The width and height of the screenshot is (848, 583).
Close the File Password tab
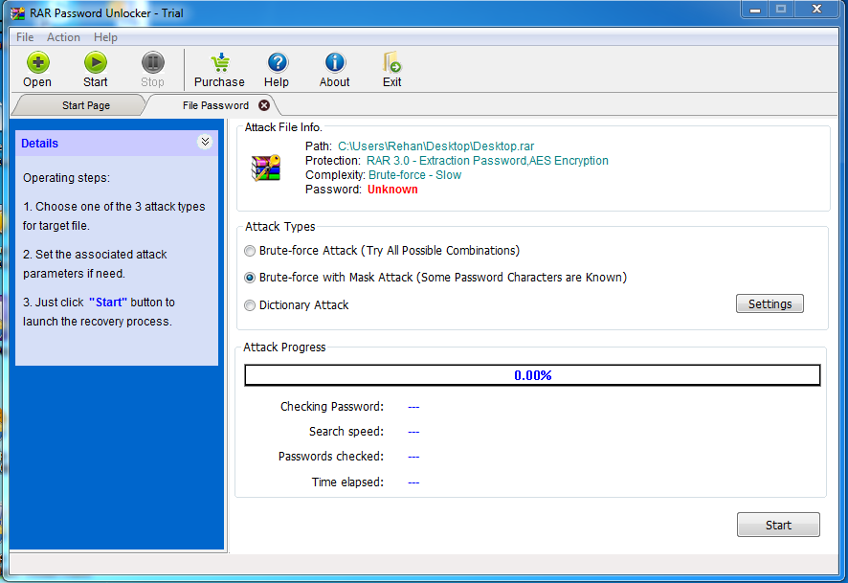pyautogui.click(x=264, y=105)
